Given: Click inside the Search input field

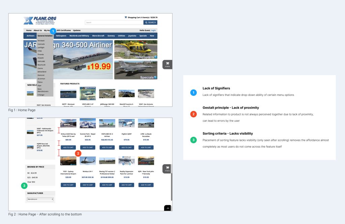Looking at the screenshot, I should [114, 23].
